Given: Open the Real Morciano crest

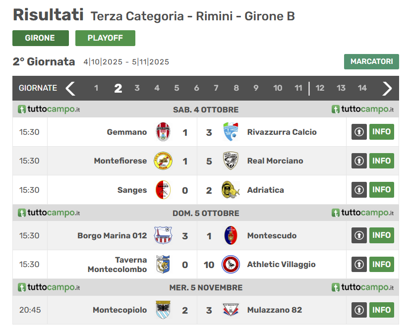Looking at the screenshot, I should pyautogui.click(x=231, y=161).
